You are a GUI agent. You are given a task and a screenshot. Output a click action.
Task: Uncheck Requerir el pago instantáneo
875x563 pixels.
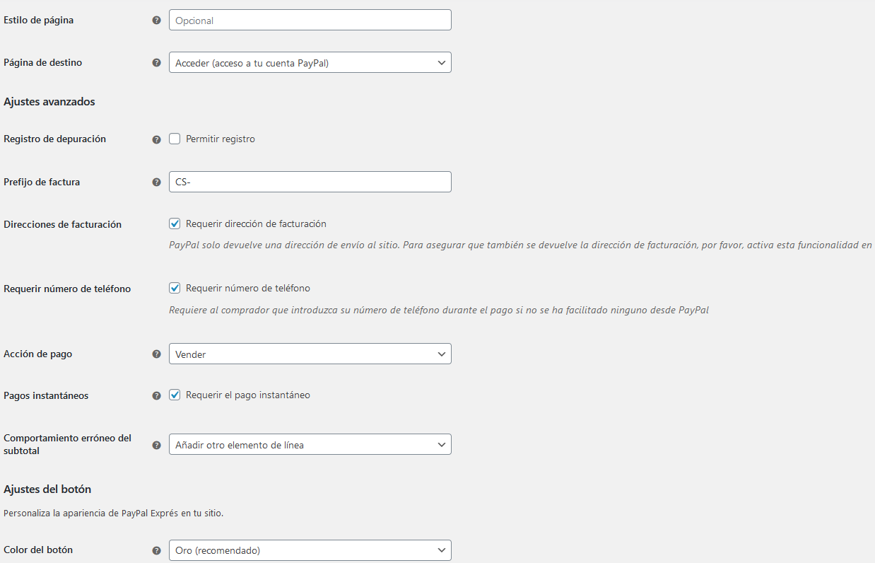[175, 395]
